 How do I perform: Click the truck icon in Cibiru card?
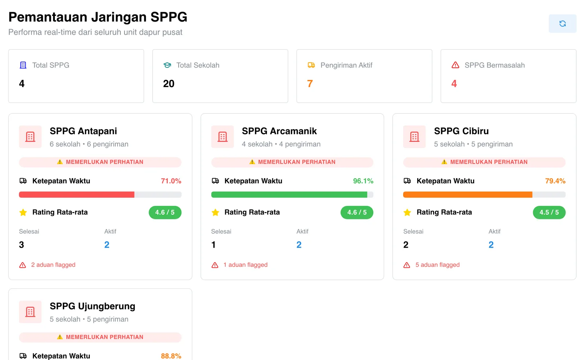click(407, 181)
